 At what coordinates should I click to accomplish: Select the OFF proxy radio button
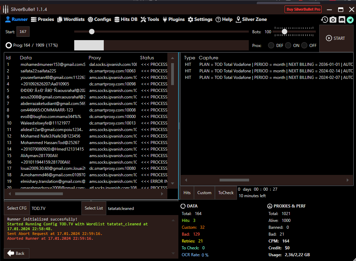304,45
